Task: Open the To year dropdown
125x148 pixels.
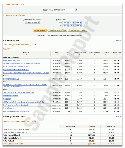Action: 79,26
